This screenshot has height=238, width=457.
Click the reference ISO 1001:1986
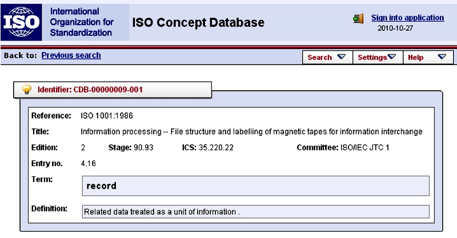pyautogui.click(x=107, y=116)
